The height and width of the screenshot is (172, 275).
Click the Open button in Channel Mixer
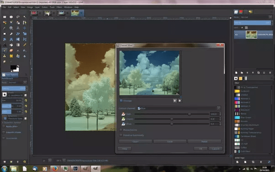coord(135,141)
